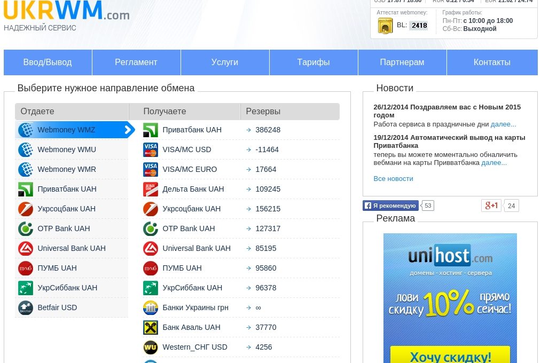Select Western_СНГ USD in Получаете list
This screenshot has width=541, height=363.
click(x=195, y=347)
